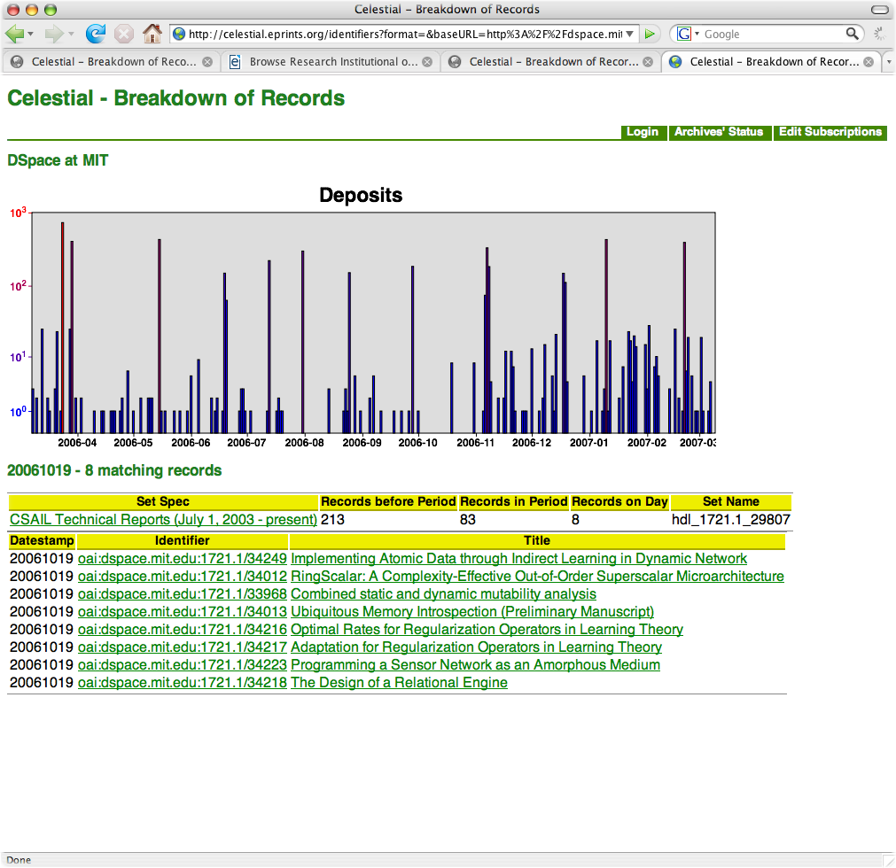The width and height of the screenshot is (896, 868).
Task: Open identifier oai:dspace.mit.edu:1721.1/34218
Action: (183, 682)
